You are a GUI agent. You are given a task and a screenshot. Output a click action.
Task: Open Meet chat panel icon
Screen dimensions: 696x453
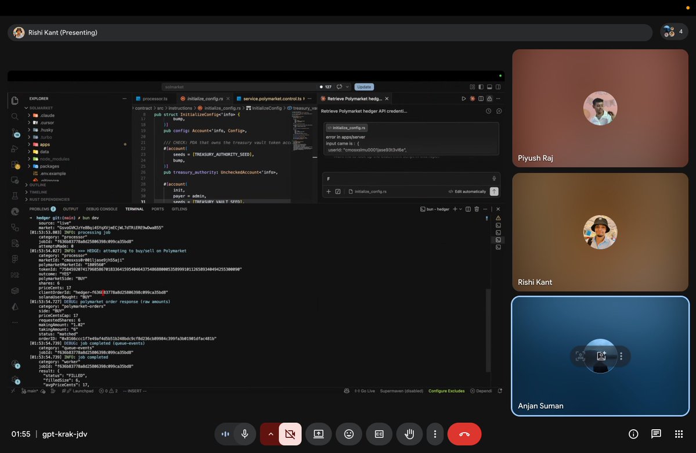[x=656, y=434]
